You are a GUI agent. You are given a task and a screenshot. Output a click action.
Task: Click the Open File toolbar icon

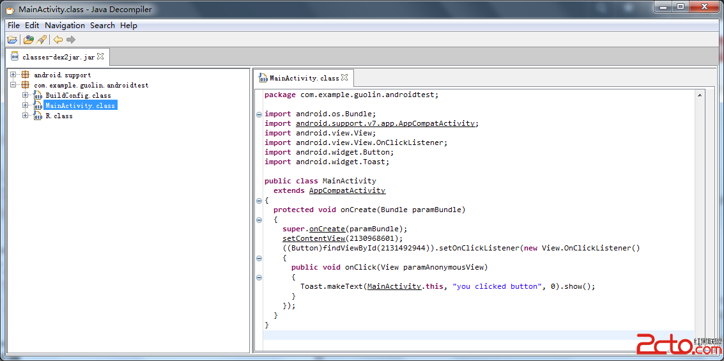pyautogui.click(x=12, y=40)
